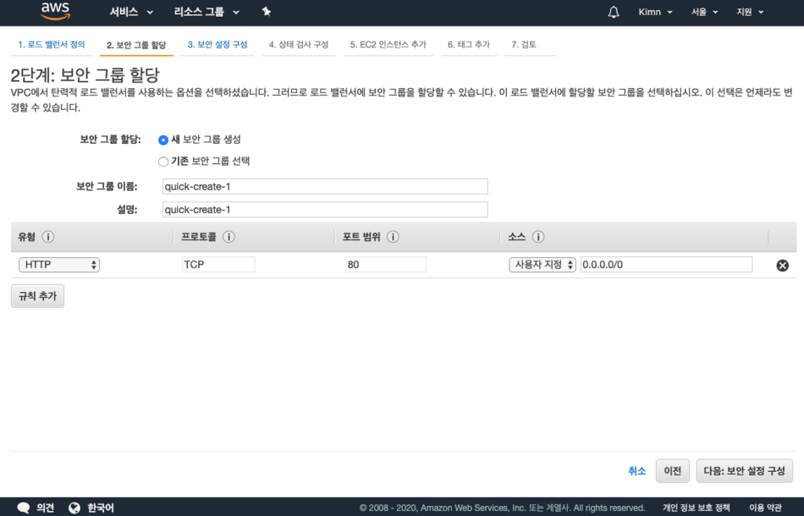This screenshot has width=804, height=516.
Task: Click 다음: 보안 설정 구성 button
Action: click(744, 471)
